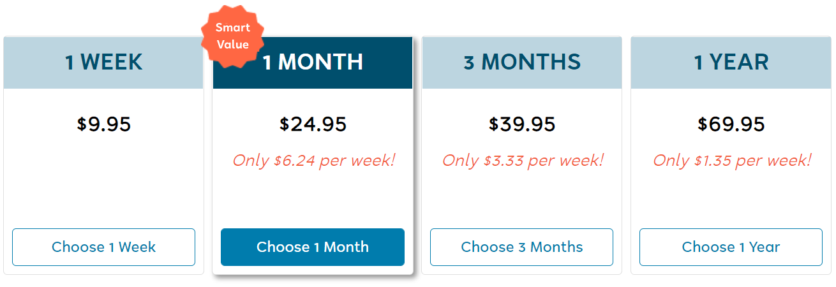Click the Smart Value badge

point(232,36)
